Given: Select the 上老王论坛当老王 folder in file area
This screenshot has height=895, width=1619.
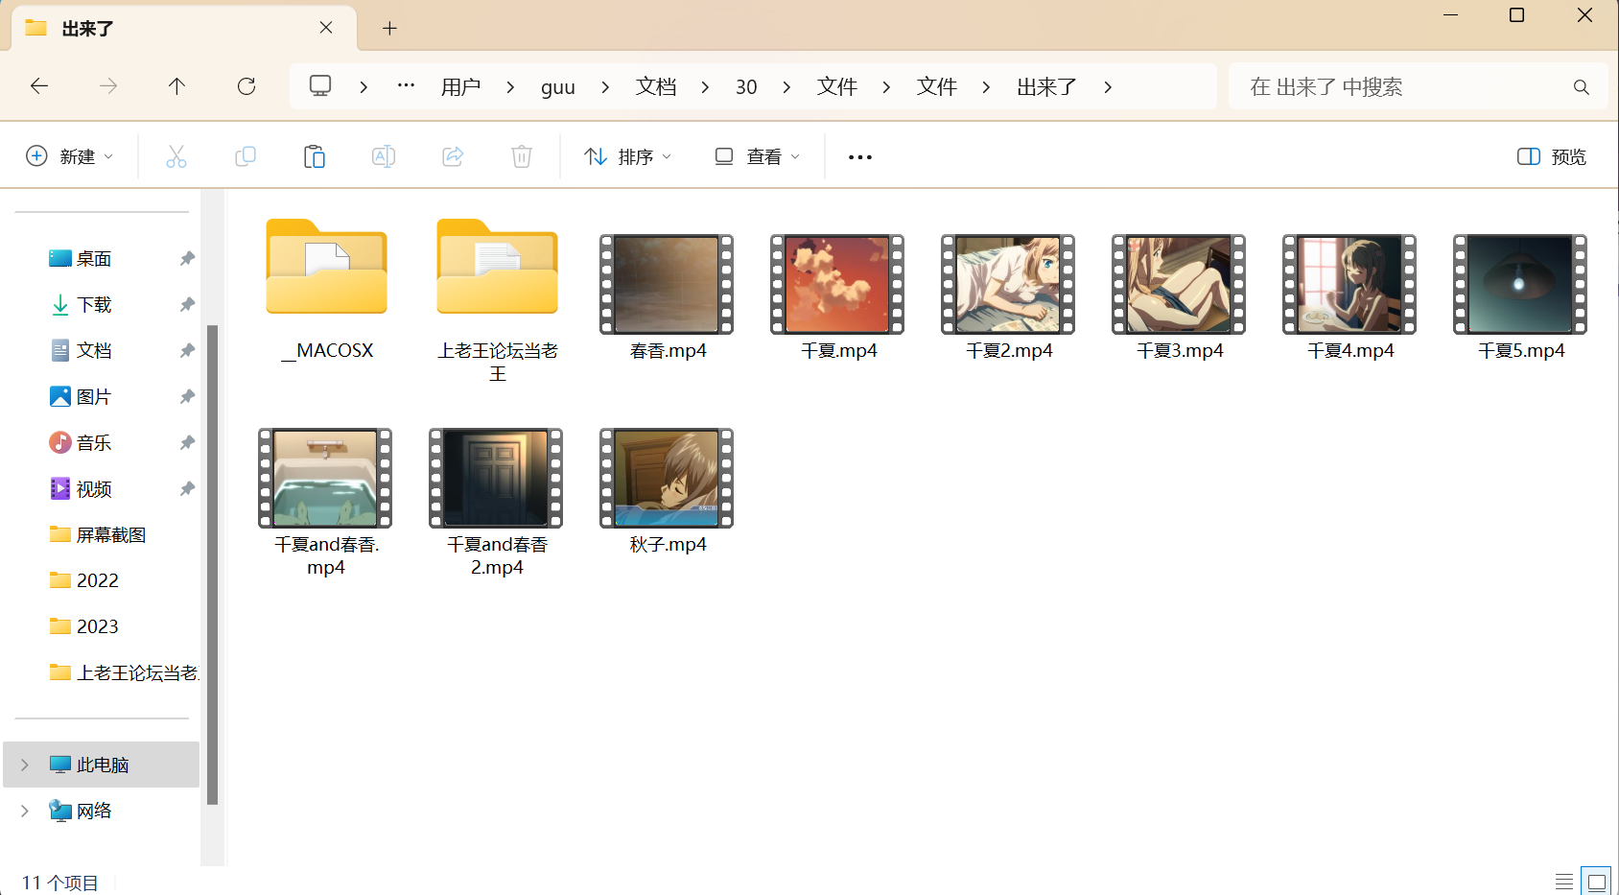Looking at the screenshot, I should (x=498, y=301).
